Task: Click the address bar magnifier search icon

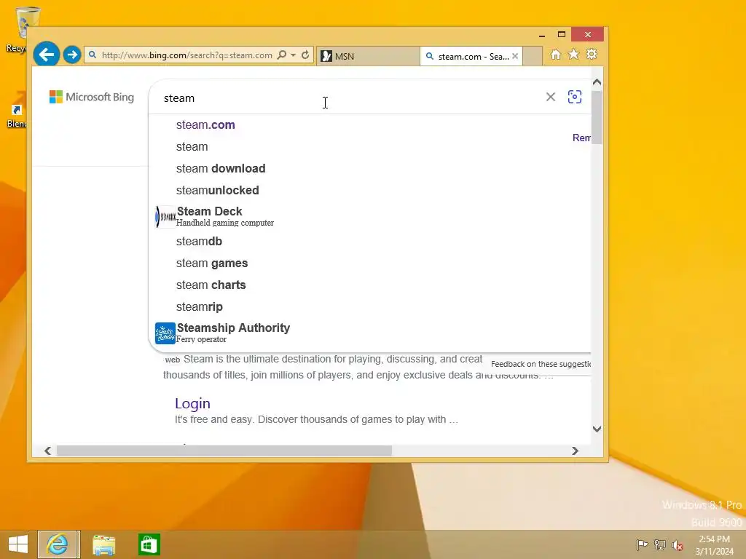Action: click(282, 55)
